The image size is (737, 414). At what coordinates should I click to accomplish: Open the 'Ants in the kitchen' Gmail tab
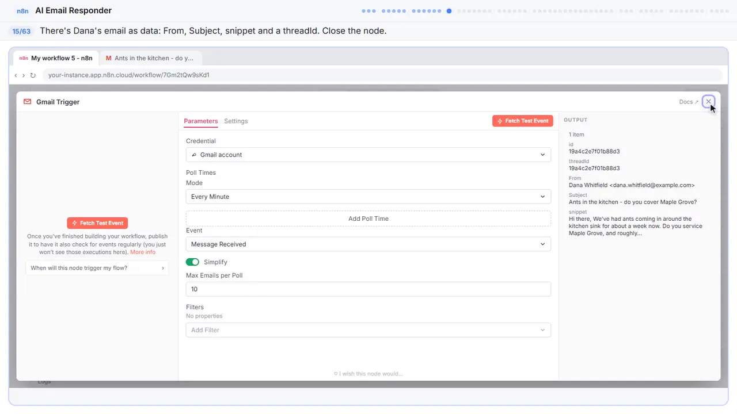point(151,58)
